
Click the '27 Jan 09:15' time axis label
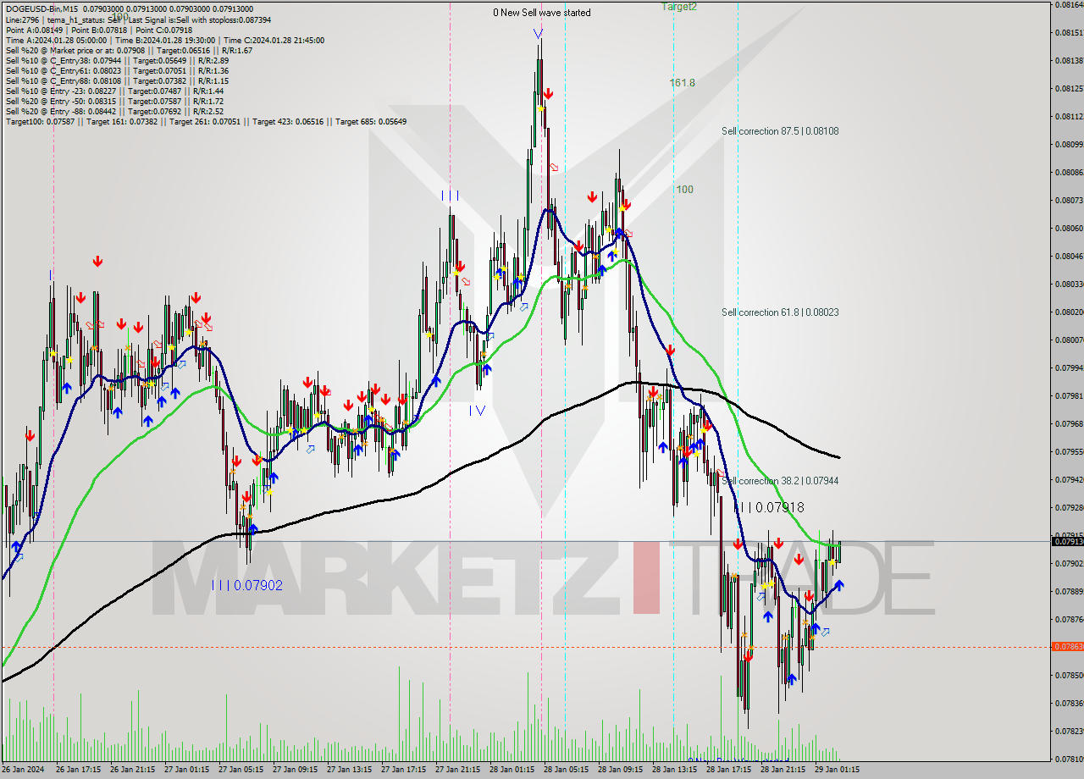tap(295, 771)
